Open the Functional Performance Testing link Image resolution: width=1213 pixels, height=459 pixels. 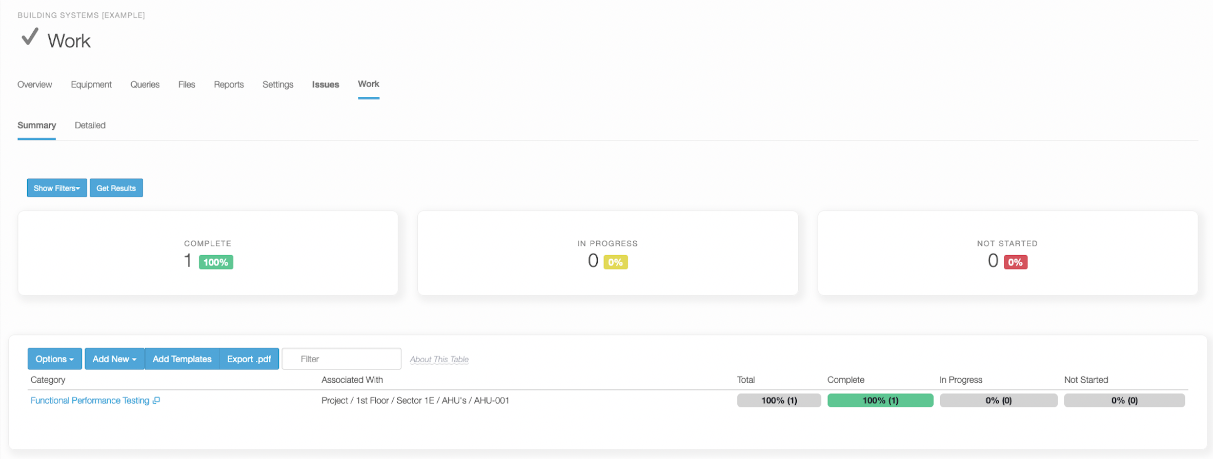[90, 401]
